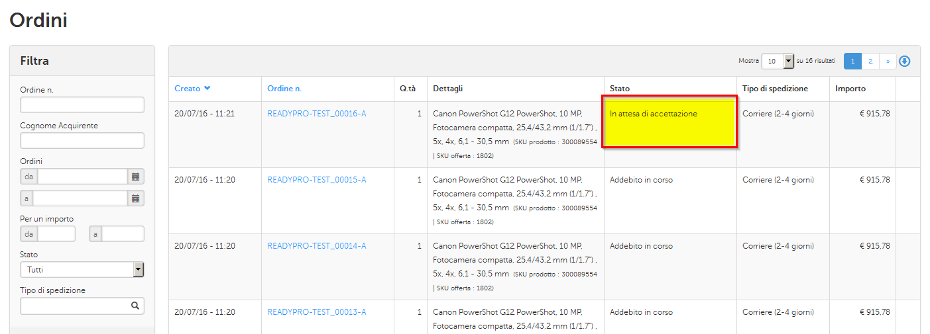Download results with the blue arrow icon

(905, 61)
